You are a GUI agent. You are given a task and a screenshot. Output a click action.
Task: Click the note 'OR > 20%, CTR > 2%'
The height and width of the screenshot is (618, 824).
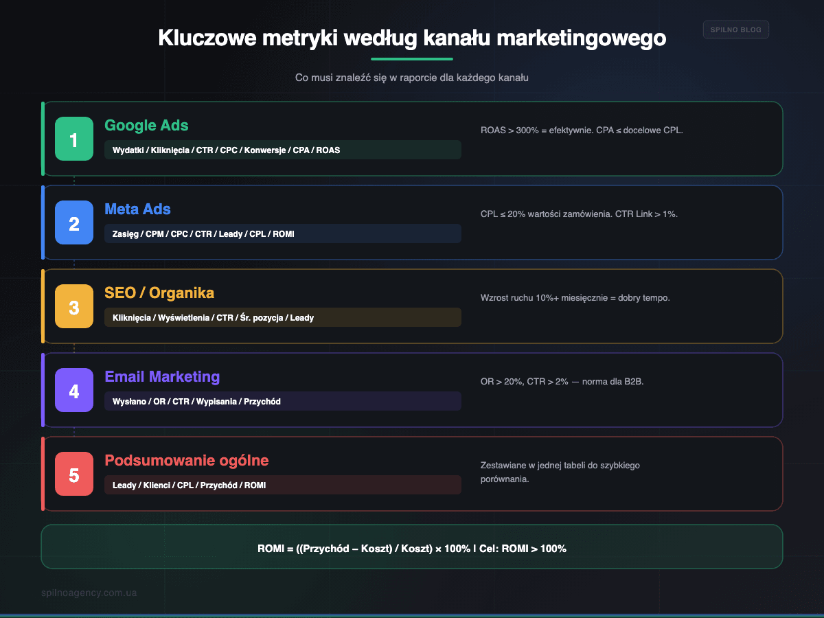tap(562, 381)
